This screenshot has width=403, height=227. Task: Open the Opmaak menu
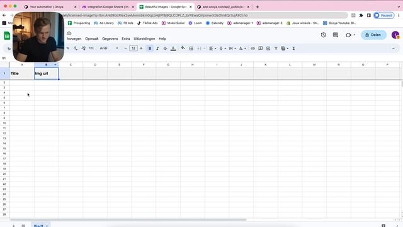[x=92, y=38]
